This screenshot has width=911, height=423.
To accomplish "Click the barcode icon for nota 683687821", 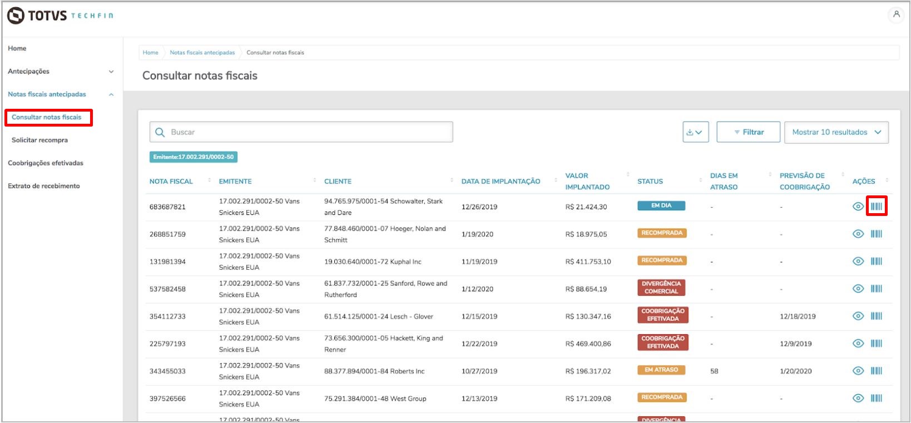I will tap(877, 207).
